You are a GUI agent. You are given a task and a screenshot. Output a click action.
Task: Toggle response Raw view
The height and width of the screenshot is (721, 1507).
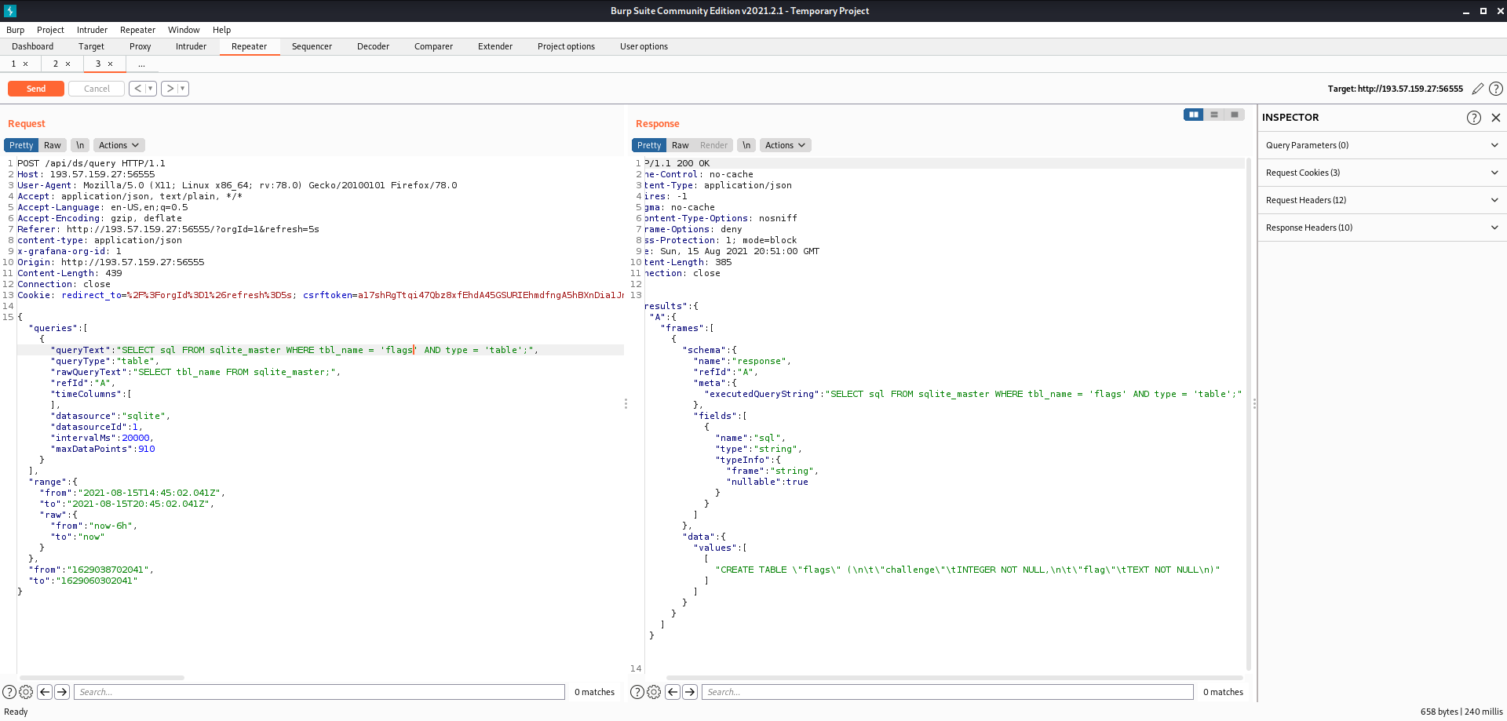[681, 145]
